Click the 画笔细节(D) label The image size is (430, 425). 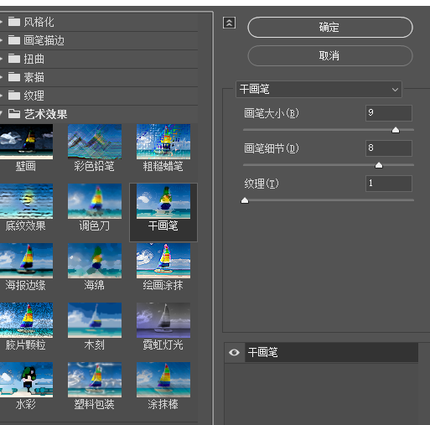coord(272,148)
